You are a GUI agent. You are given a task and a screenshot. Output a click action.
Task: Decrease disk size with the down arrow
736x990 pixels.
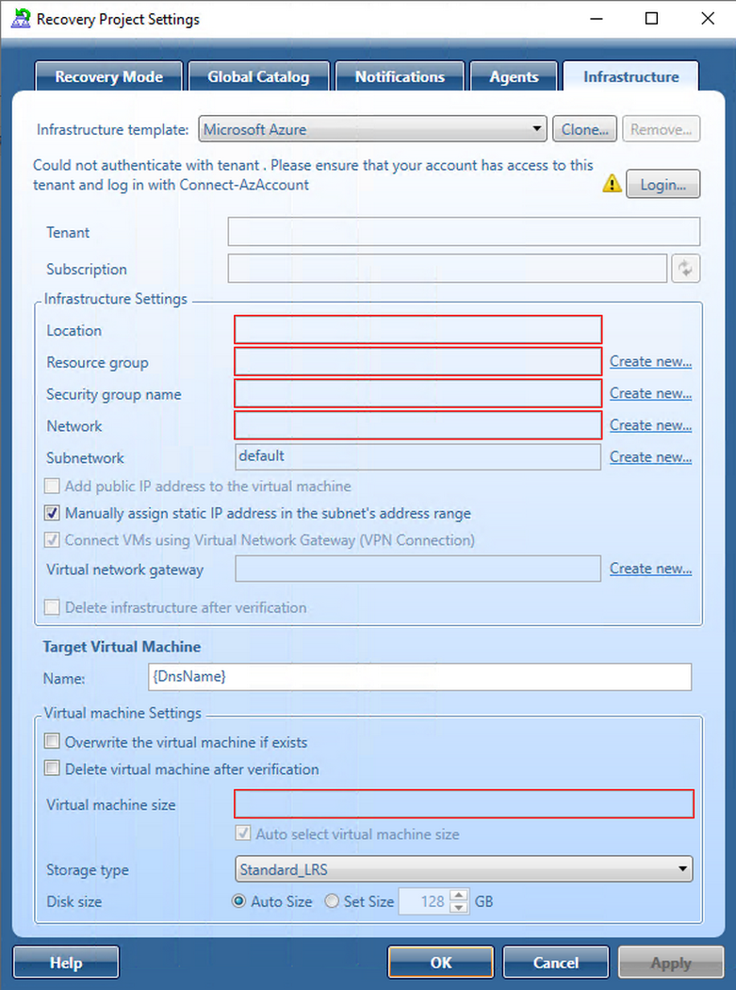pyautogui.click(x=459, y=907)
